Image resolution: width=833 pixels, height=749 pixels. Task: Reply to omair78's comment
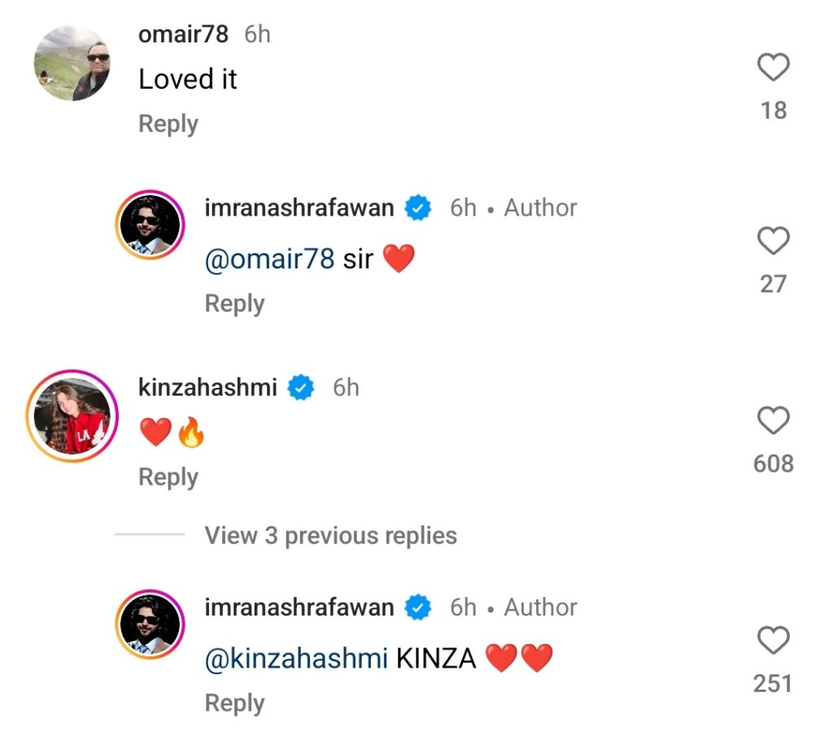pos(168,124)
